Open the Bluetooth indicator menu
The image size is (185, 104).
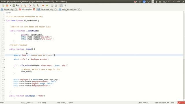(156, 2)
